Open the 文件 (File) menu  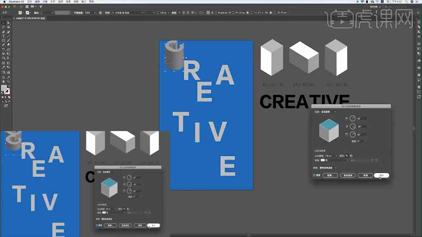coord(29,2)
